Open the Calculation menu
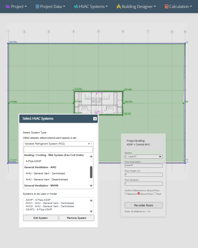Screen dimensions: 198x248 pos(178,6)
